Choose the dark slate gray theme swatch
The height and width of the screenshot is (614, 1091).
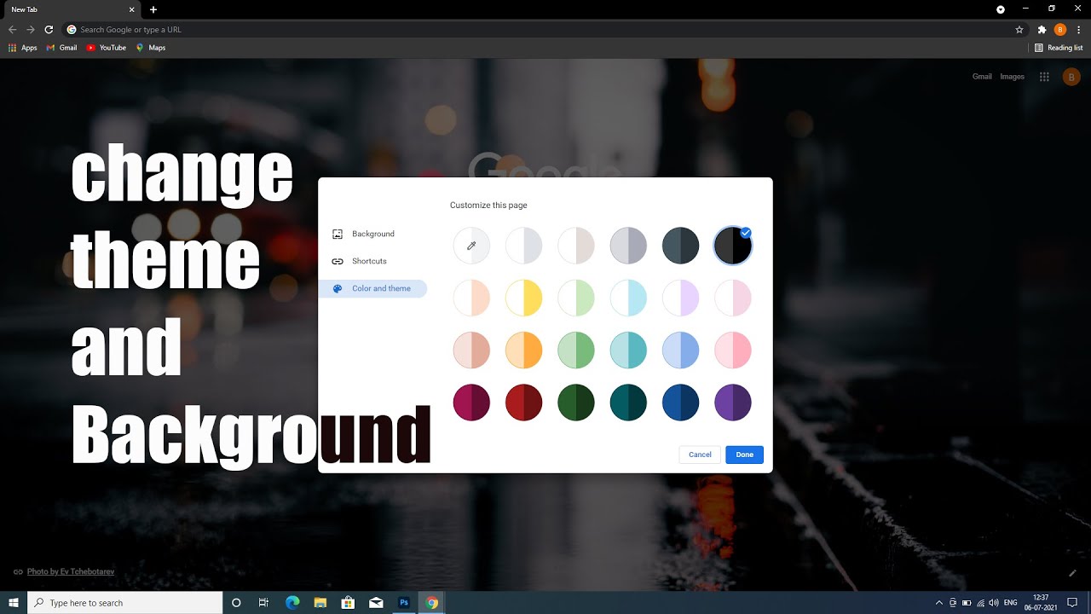click(x=681, y=246)
